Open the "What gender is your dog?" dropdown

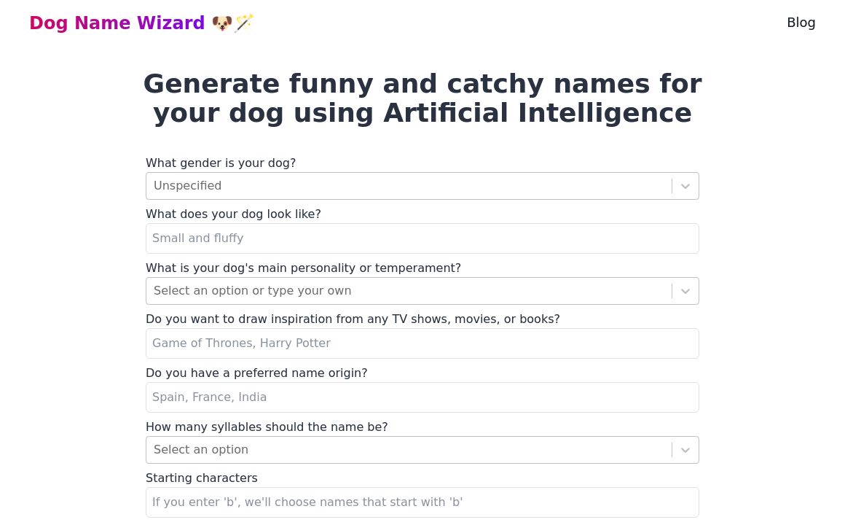(408, 186)
